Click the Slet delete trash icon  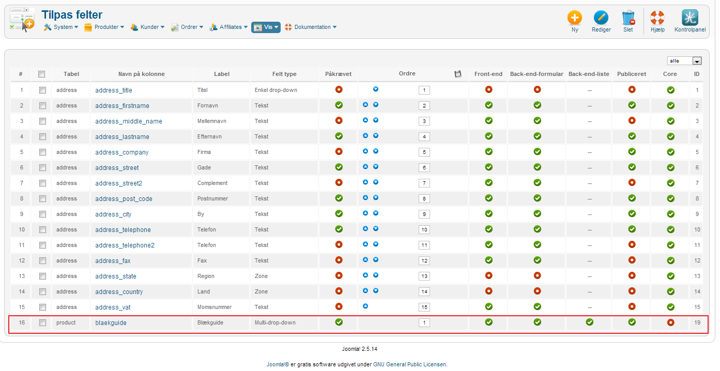click(x=628, y=19)
